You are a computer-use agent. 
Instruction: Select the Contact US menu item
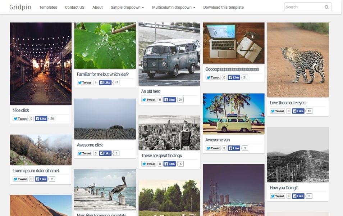click(74, 7)
